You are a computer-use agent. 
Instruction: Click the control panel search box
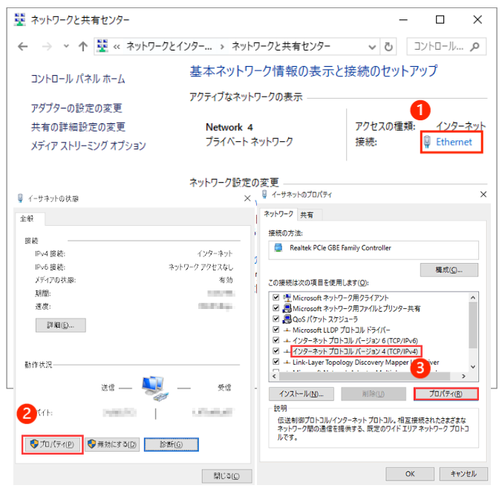[x=446, y=47]
